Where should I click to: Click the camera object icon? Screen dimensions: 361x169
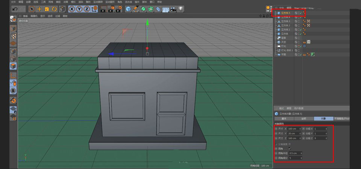[173, 9]
